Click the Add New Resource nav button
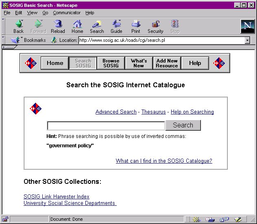 click(x=167, y=63)
